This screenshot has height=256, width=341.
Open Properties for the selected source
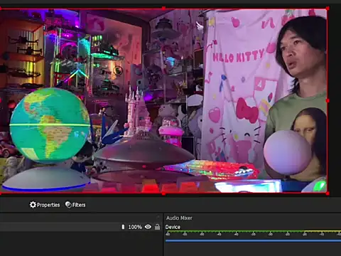click(45, 205)
